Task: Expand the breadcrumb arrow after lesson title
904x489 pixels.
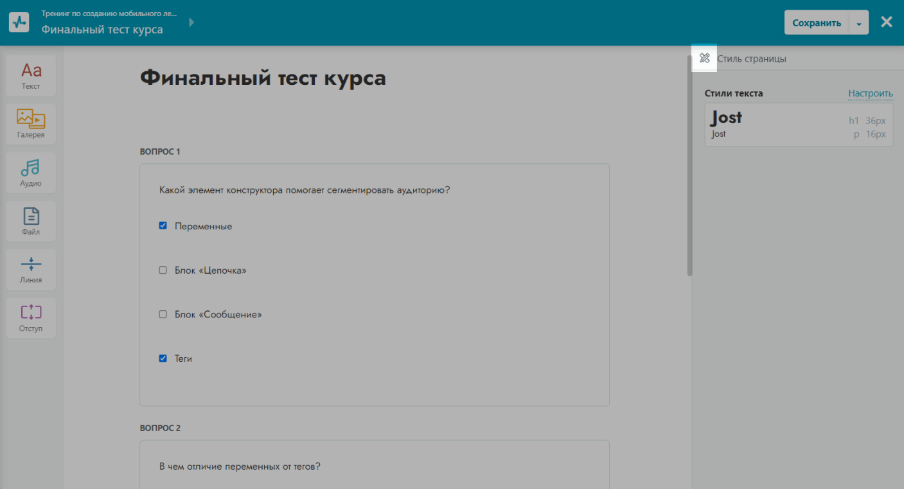Action: pyautogui.click(x=191, y=22)
